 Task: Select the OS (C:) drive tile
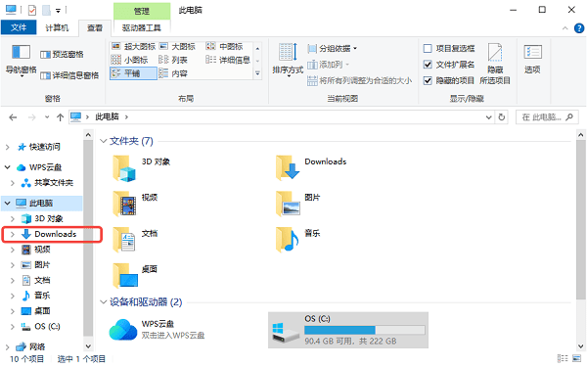click(x=348, y=331)
